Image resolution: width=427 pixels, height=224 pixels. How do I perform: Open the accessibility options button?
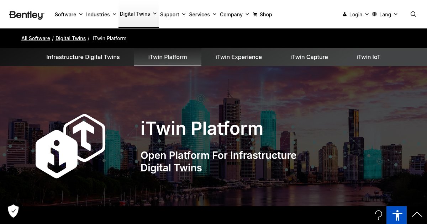tap(396, 215)
